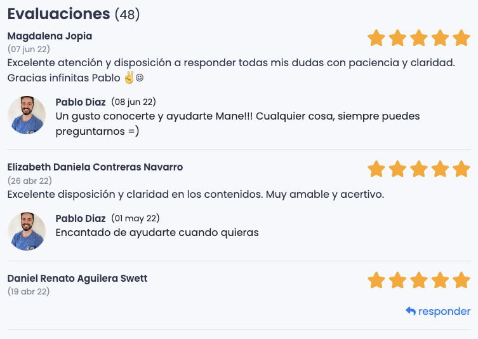Click the 07 jun 22 review date
The image size is (478, 339).
coord(29,49)
